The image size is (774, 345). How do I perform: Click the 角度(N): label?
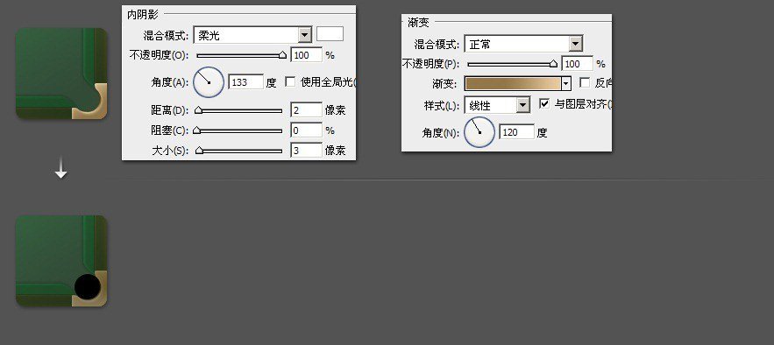point(441,132)
